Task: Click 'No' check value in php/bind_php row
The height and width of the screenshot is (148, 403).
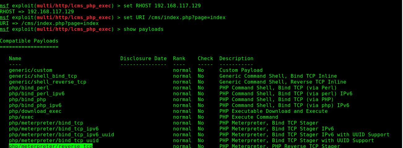Action: click(x=201, y=100)
